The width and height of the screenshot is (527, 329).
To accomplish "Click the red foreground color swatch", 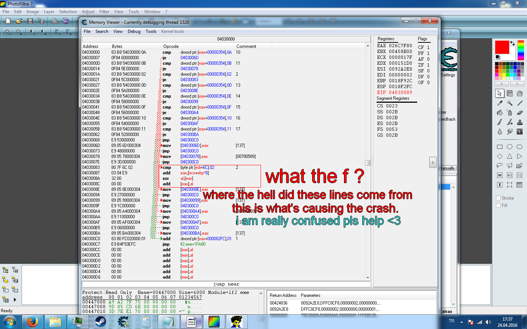I will coord(502,47).
